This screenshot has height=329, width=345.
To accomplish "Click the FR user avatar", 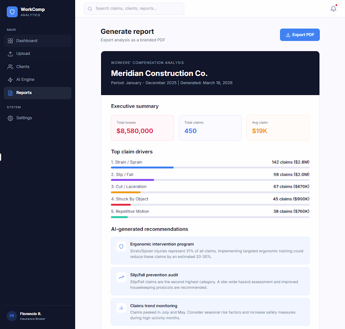I will [12, 316].
